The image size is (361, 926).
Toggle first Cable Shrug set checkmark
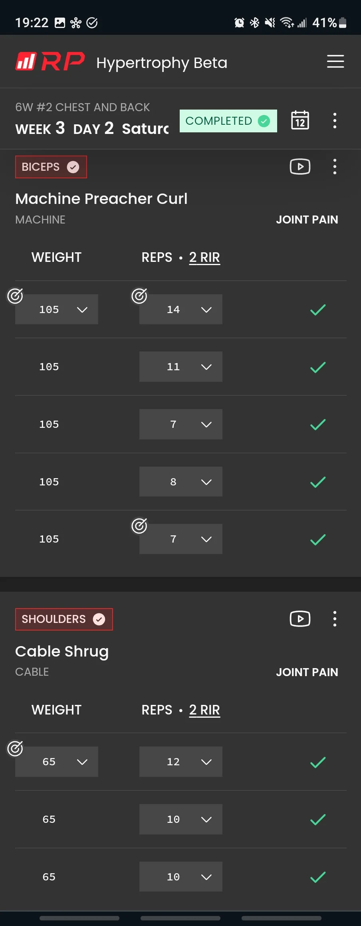coord(318,762)
